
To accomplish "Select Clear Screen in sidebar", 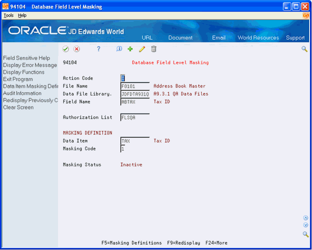I will tap(18, 107).
